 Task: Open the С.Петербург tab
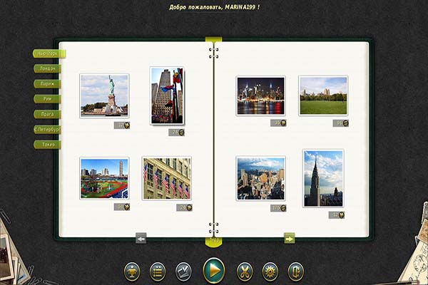pos(47,130)
